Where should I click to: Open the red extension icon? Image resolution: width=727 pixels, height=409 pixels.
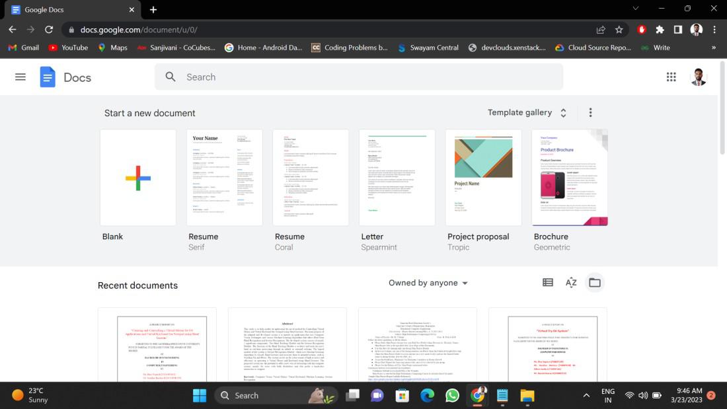(x=642, y=30)
